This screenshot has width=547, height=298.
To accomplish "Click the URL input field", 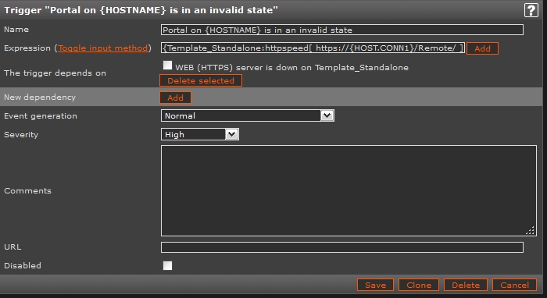I will tap(342, 247).
